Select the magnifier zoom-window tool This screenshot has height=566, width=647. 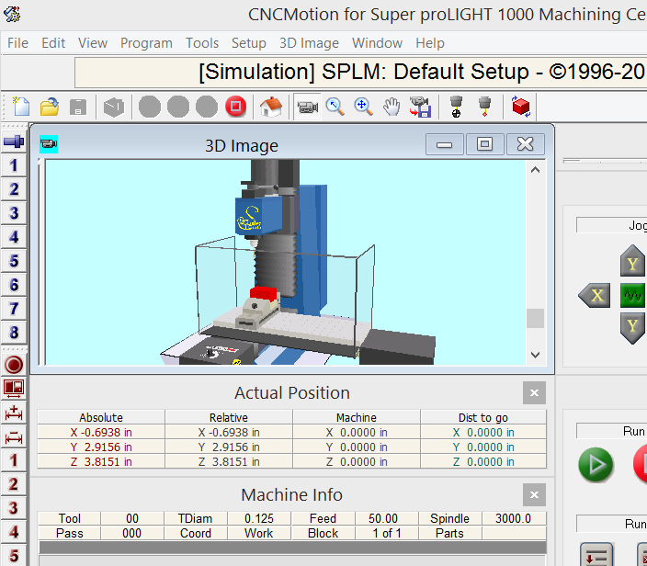tap(335, 107)
